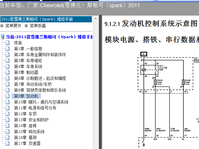Click the page icon beside 第4章 车身系统
The height and width of the screenshot is (149, 199).
(8, 66)
